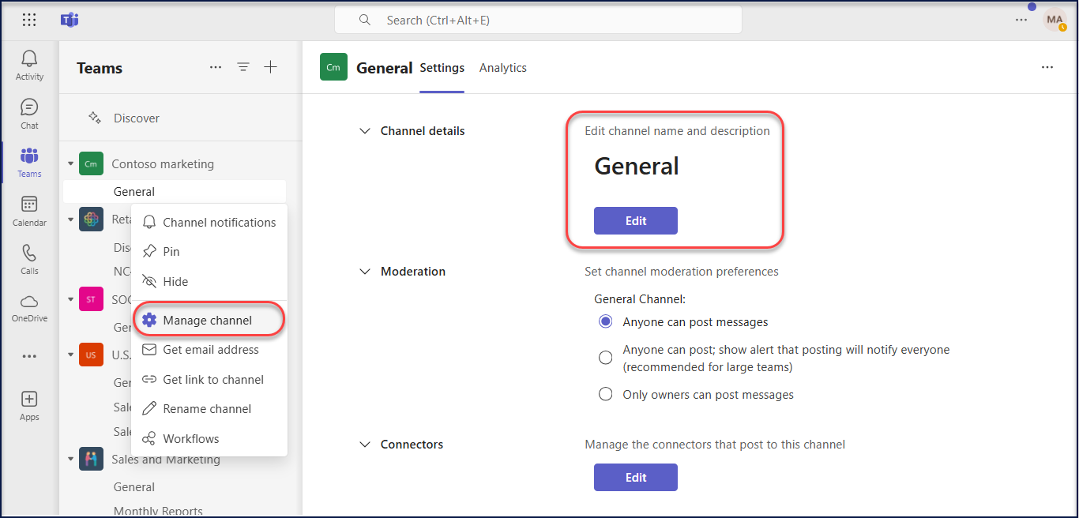
Task: Select the show alert posting option
Action: [606, 358]
